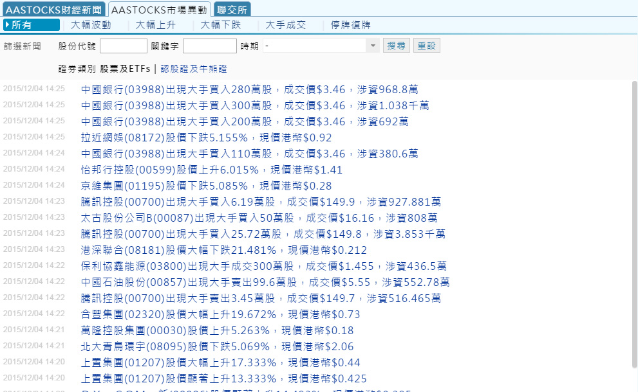This screenshot has width=638, height=392.
Task: Open 騰訊控股 6.19萬股 large buy news
Action: [261, 202]
